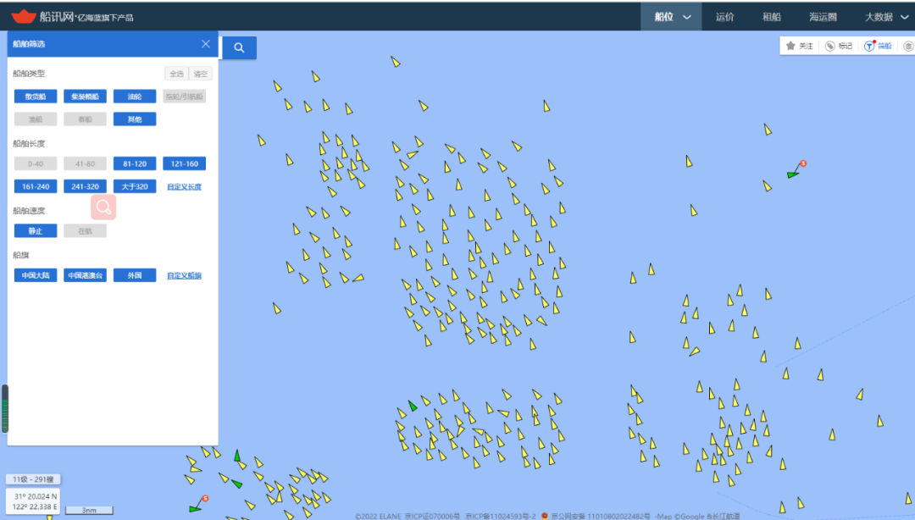Close the 船舶筛选 filter panel
The width and height of the screenshot is (915, 520).
coord(206,44)
